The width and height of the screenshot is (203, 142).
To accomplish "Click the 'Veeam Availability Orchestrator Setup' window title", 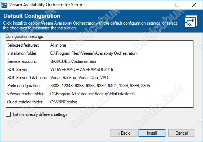I will (46, 5).
